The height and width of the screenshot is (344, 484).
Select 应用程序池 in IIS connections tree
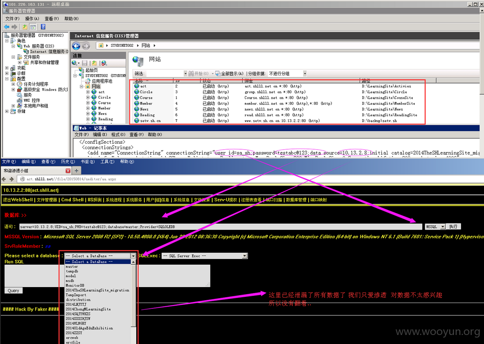coord(102,81)
